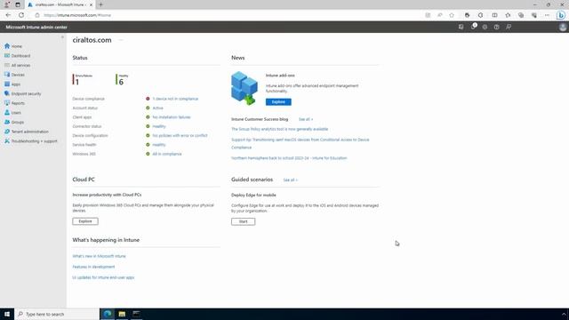Open the Account status 'Active' link

pyautogui.click(x=158, y=108)
